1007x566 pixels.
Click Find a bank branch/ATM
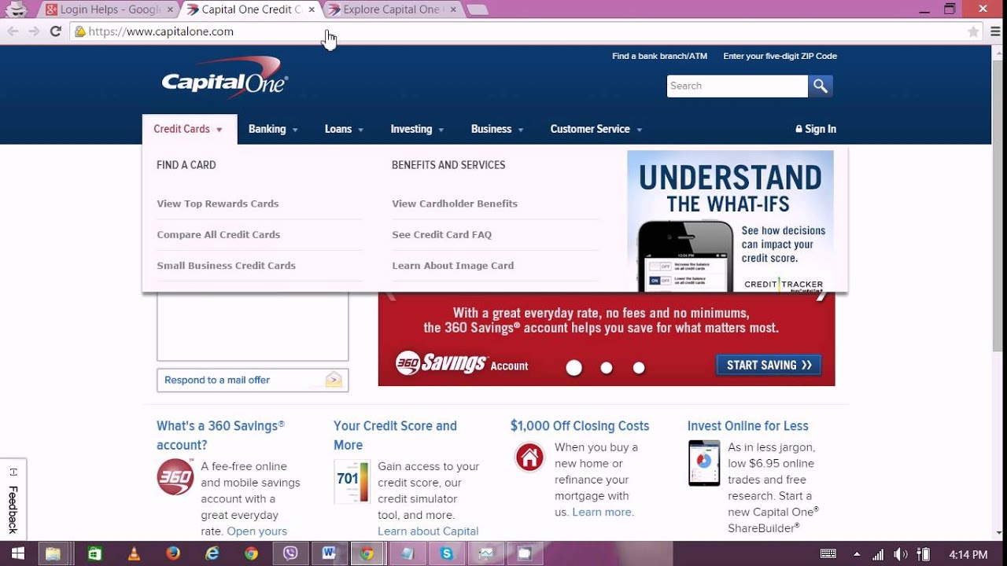click(659, 56)
